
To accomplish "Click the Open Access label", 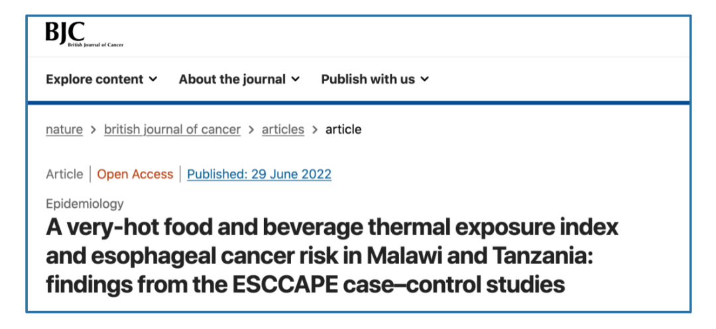I will [x=135, y=175].
